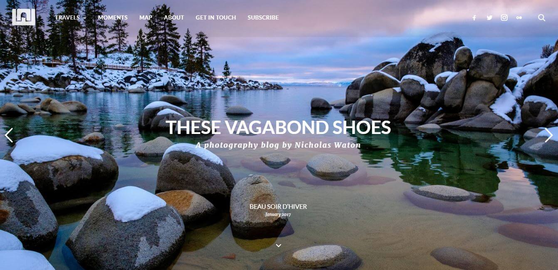Viewport: 558px width, 270px height.
Task: Click the Travels dropdown arrow
Action: coord(85,18)
